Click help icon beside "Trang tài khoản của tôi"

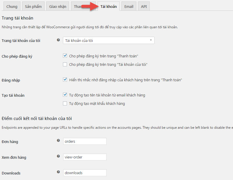pos(58,40)
